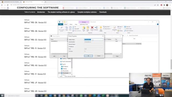Click Cut in the Clipboard group
Viewport: 172px width, 97px height.
click(74, 27)
